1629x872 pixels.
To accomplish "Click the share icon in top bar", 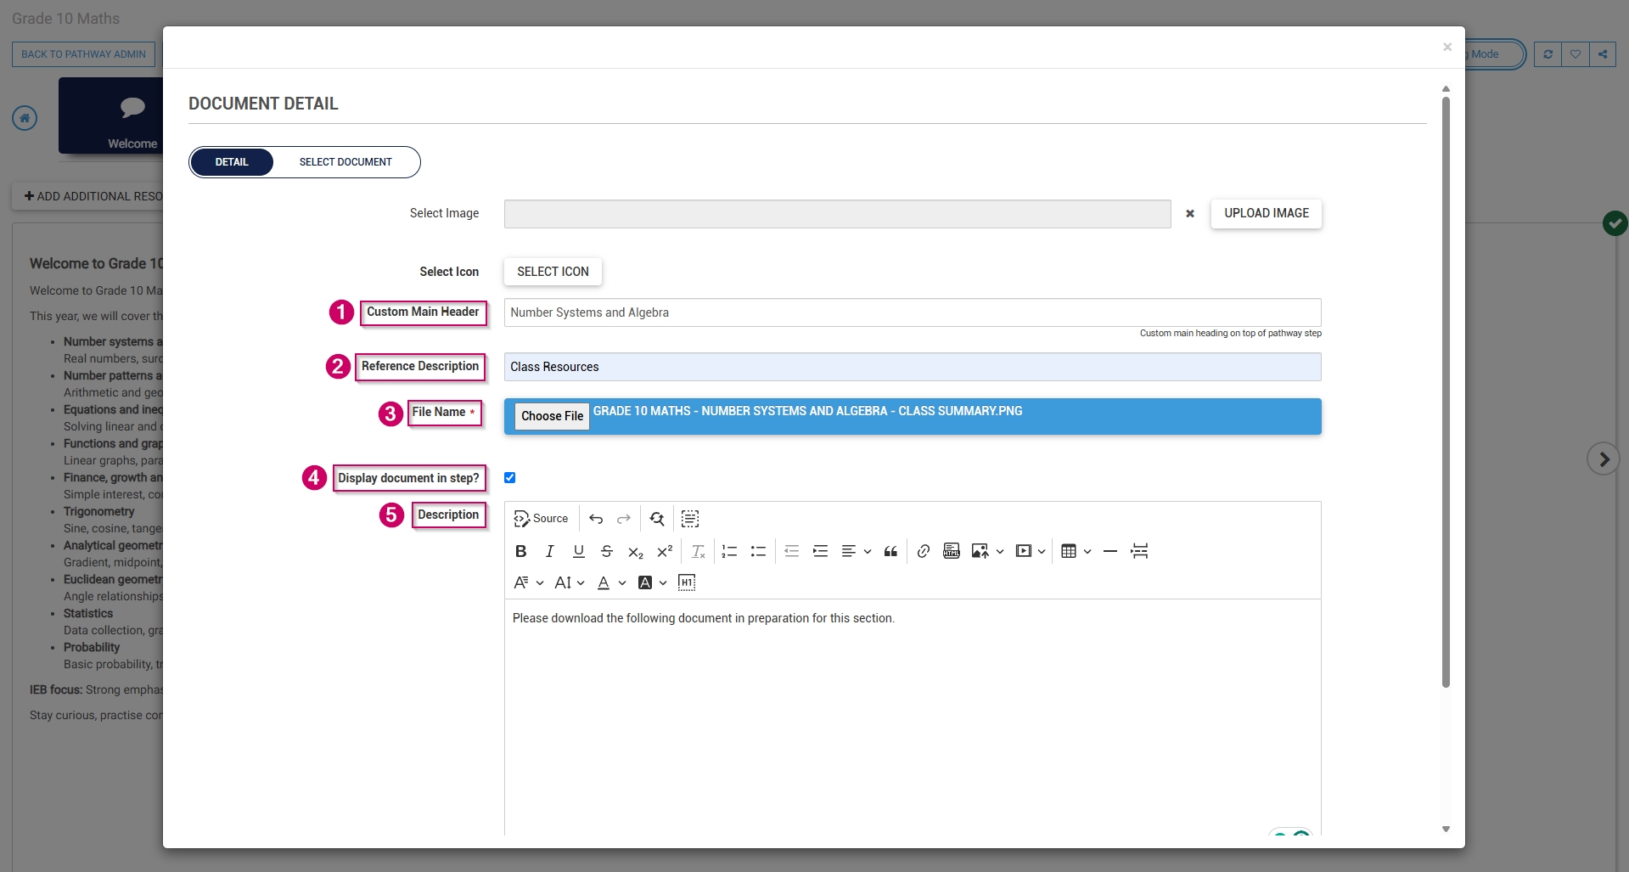I will click(x=1603, y=54).
